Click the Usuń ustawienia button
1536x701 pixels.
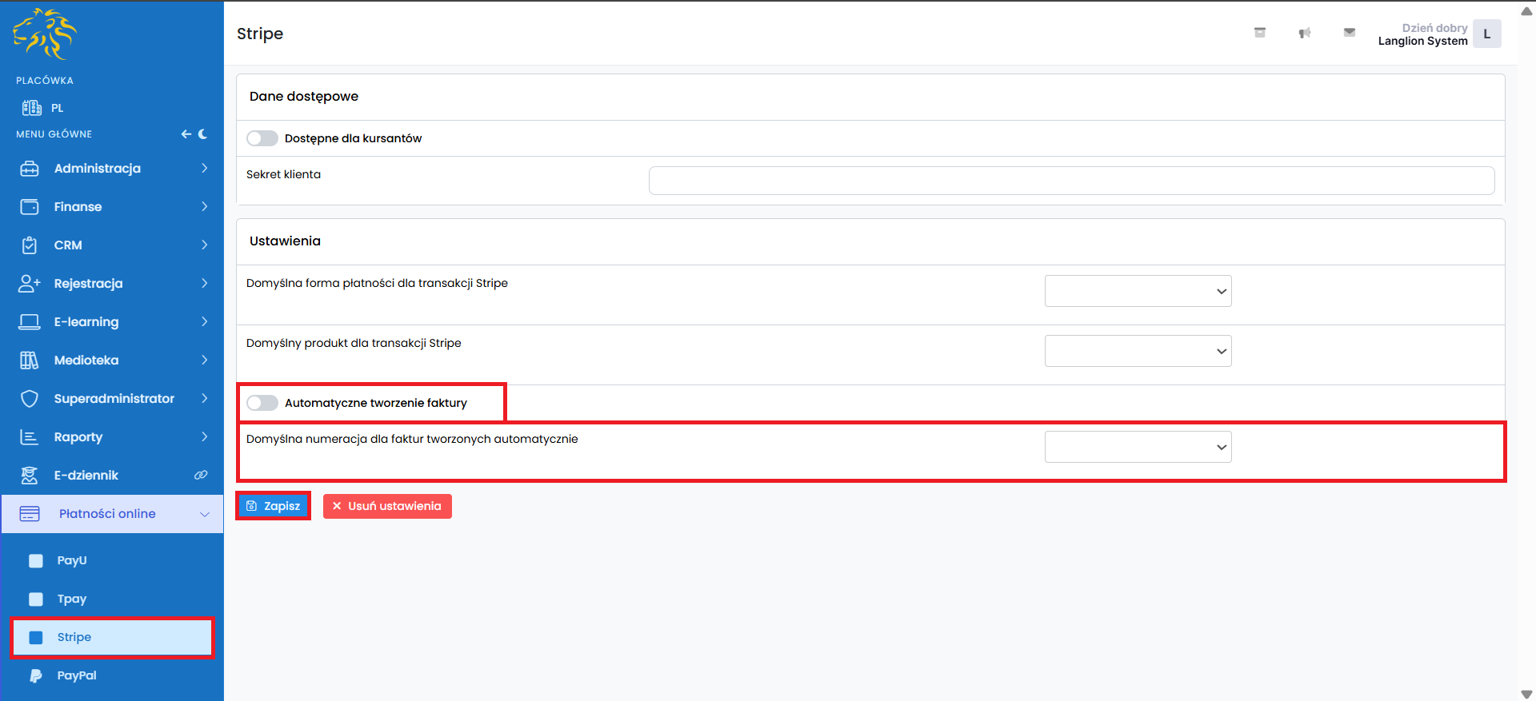point(387,506)
